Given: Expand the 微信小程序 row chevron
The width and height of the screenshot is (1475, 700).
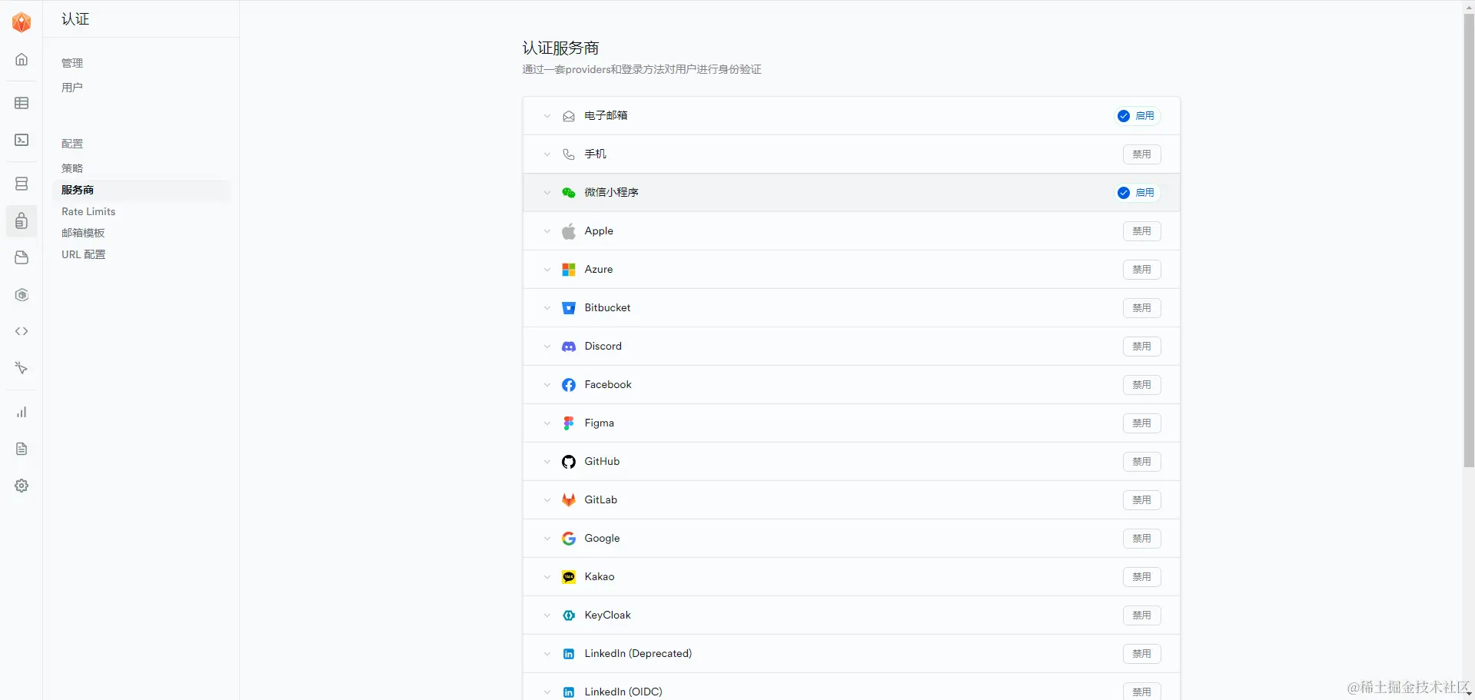Looking at the screenshot, I should tap(547, 193).
